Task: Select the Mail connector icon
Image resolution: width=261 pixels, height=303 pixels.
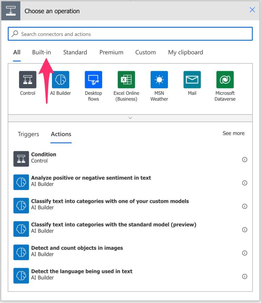Action: pos(192,80)
